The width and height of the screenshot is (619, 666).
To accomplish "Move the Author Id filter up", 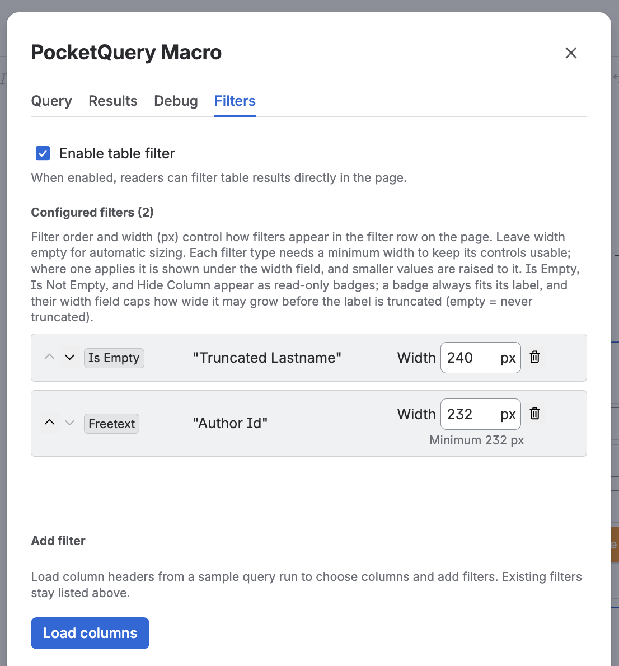I will tap(50, 423).
